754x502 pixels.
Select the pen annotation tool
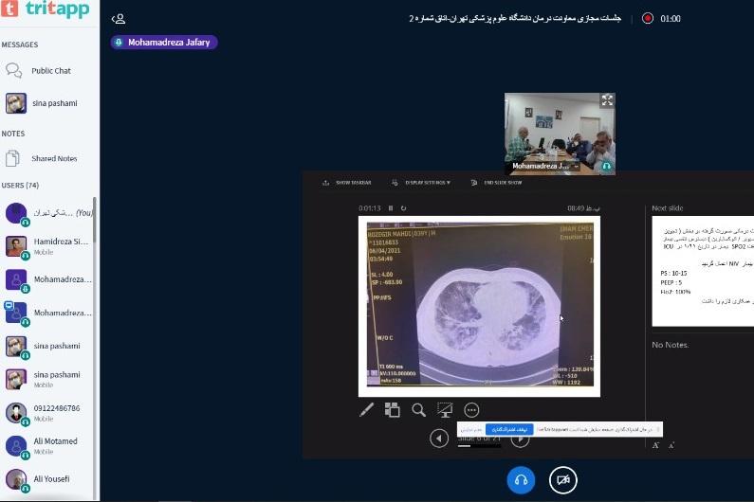[367, 410]
